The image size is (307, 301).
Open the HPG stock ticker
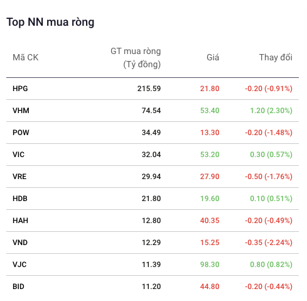coord(20,89)
